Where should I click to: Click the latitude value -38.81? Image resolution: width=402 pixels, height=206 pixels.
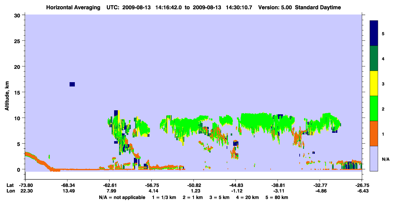(x=278, y=185)
